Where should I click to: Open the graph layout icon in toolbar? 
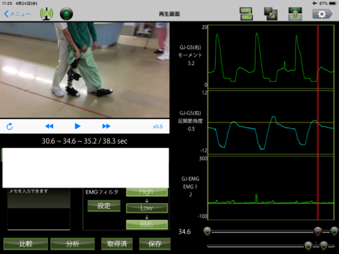pyautogui.click(x=246, y=14)
